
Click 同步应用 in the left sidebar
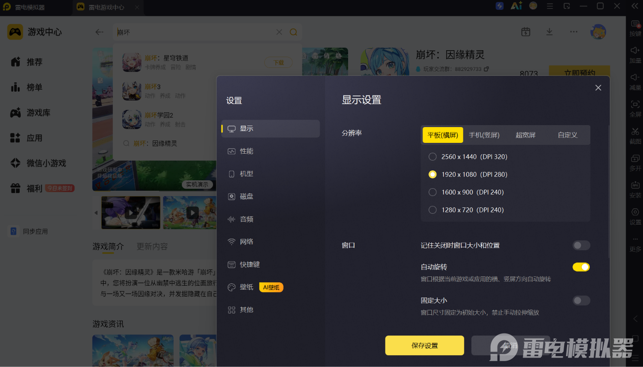click(29, 232)
